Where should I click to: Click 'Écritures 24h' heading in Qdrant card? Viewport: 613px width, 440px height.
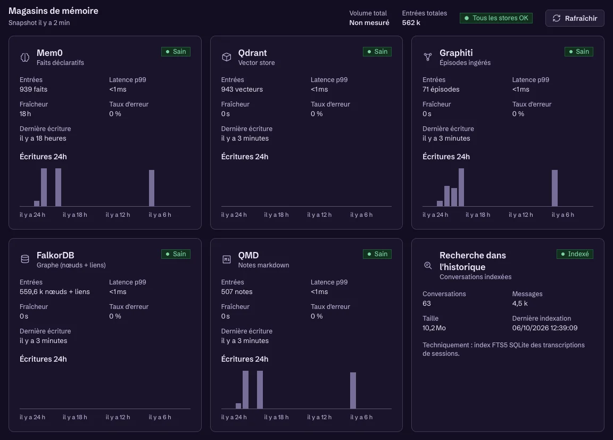tap(244, 157)
